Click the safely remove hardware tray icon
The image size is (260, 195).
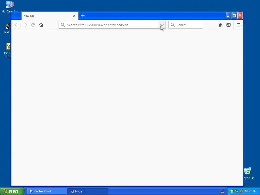(237, 191)
